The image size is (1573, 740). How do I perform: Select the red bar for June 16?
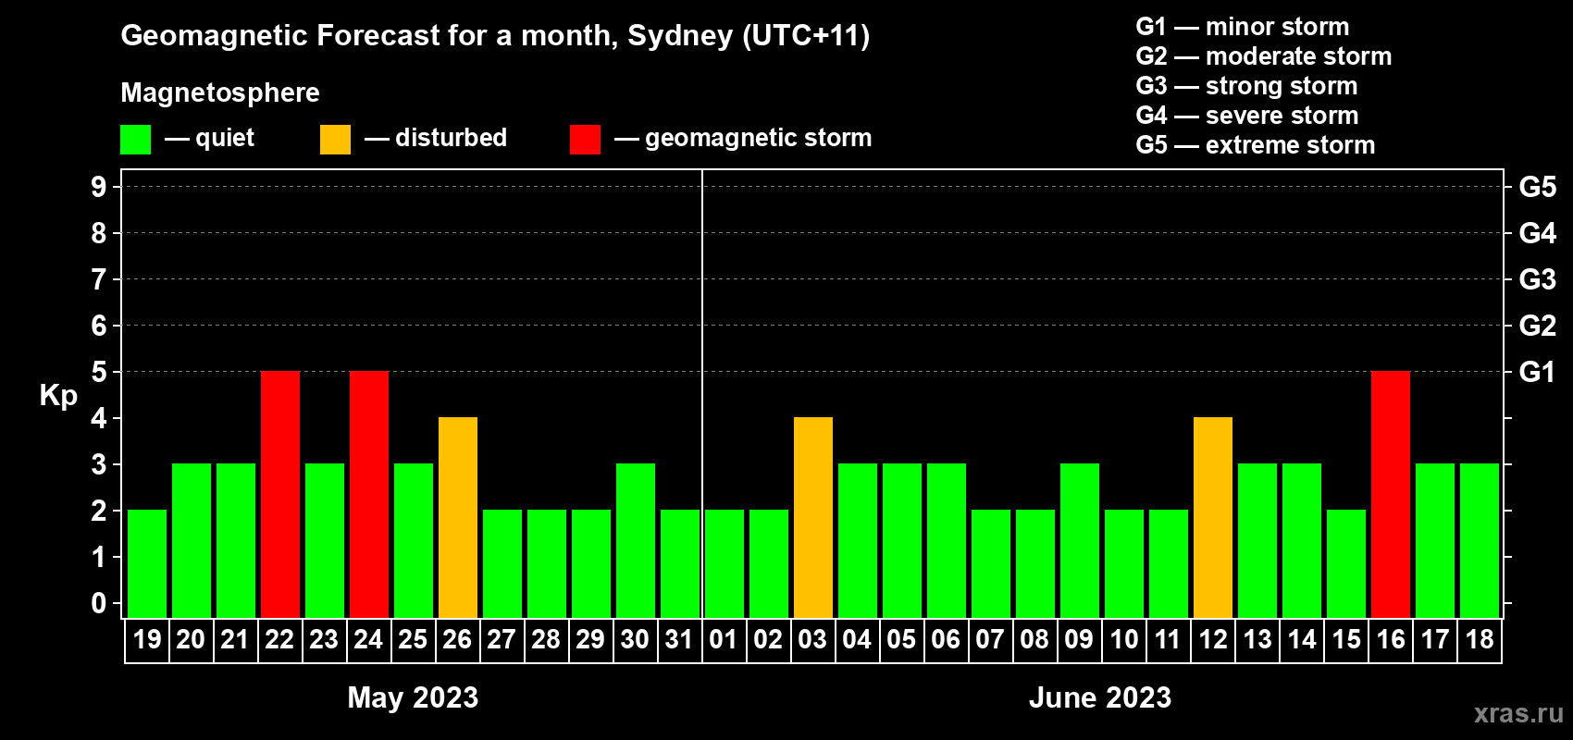point(1391,494)
